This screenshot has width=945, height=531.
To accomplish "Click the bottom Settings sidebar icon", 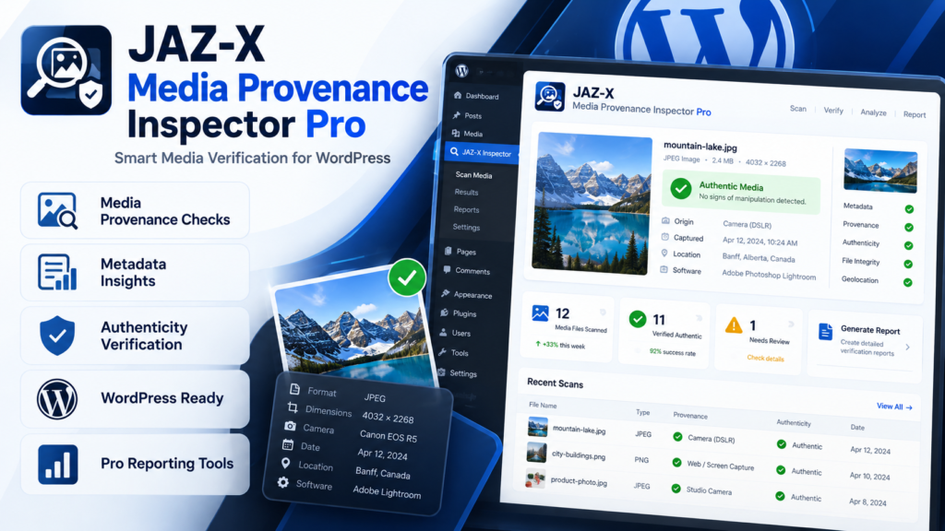I will tap(442, 372).
